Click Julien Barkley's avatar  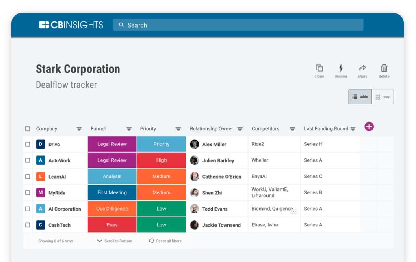point(195,160)
